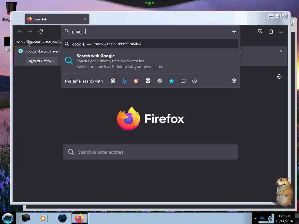Open the network icon in system tray

pos(263,218)
